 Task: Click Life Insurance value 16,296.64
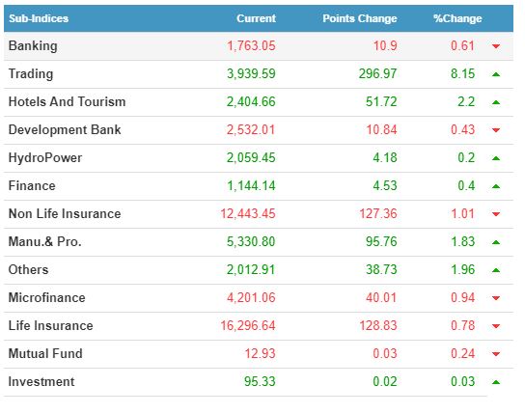tap(248, 326)
